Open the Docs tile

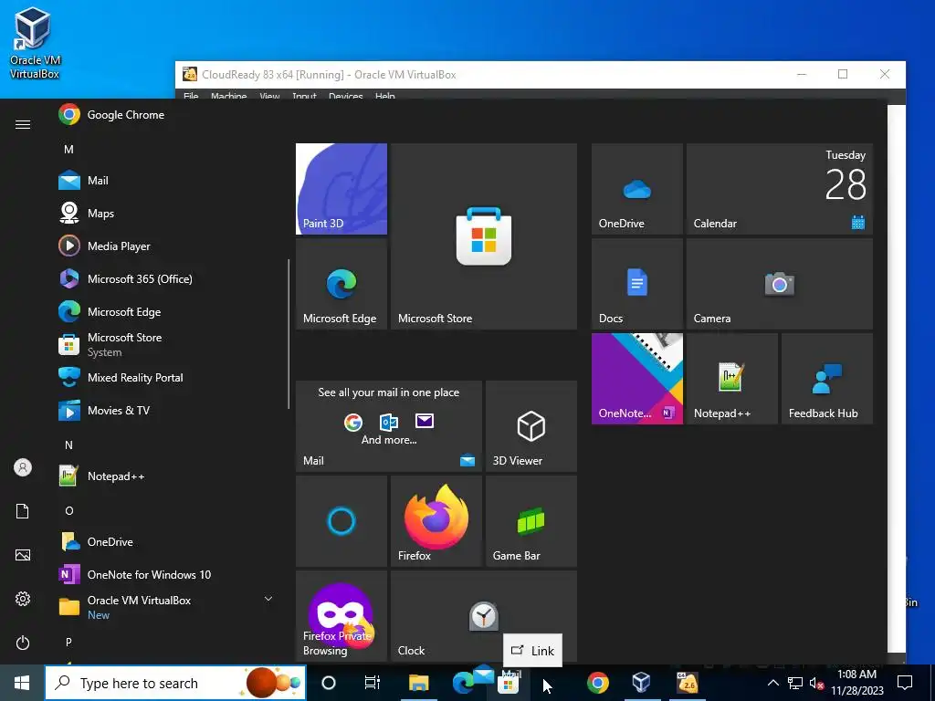point(636,285)
